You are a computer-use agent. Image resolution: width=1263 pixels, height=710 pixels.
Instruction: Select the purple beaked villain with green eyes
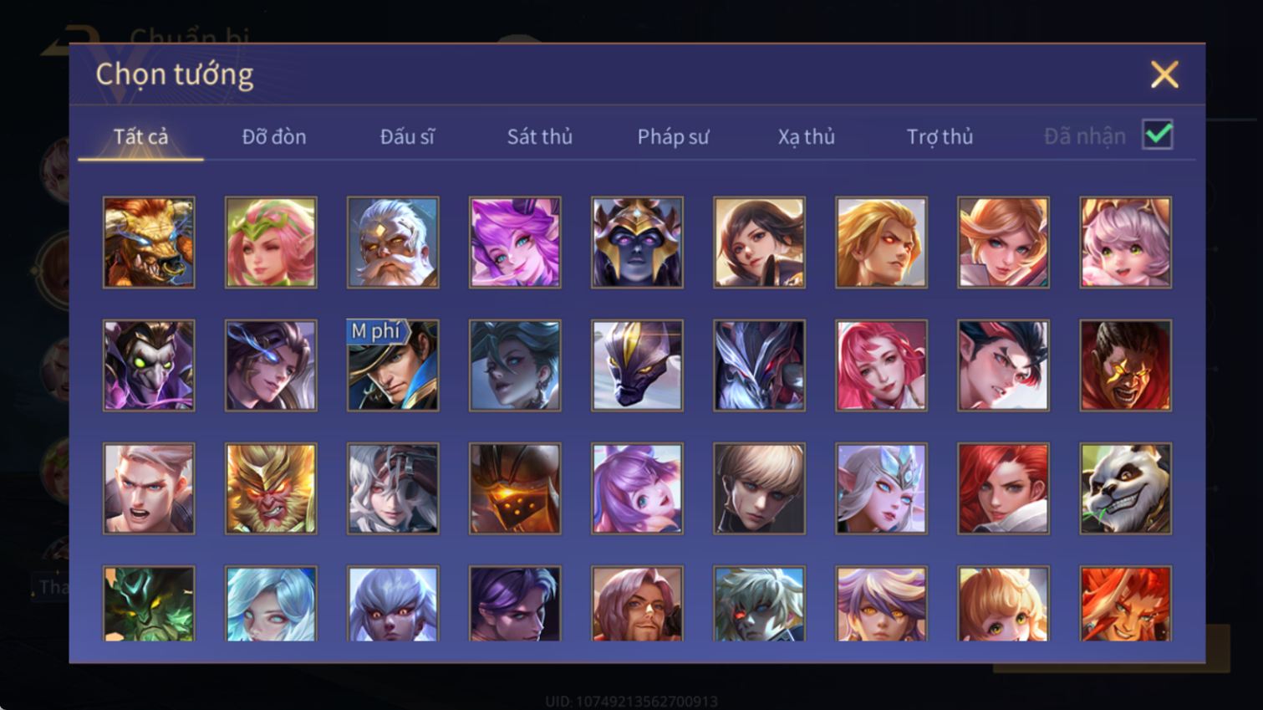coord(149,365)
